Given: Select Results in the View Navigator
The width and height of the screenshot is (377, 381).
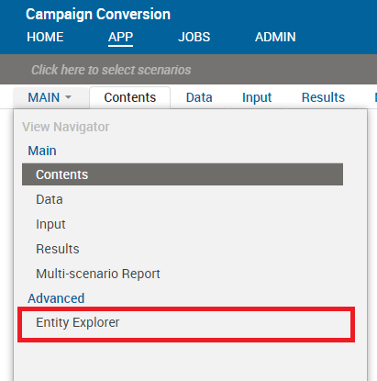Looking at the screenshot, I should 58,249.
